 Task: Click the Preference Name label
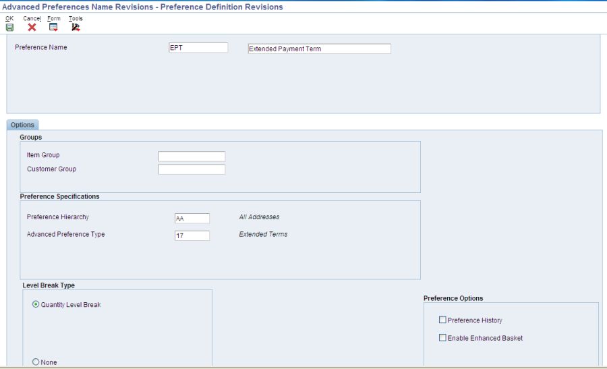[x=41, y=47]
